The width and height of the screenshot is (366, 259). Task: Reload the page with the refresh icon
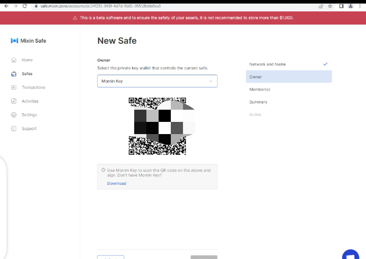click(x=24, y=6)
